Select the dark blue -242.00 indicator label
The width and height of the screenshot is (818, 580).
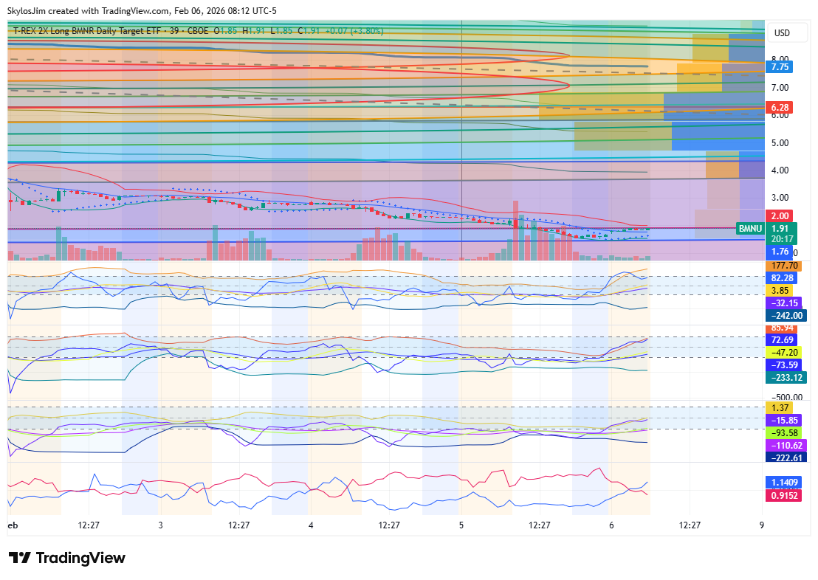pyautogui.click(x=786, y=315)
